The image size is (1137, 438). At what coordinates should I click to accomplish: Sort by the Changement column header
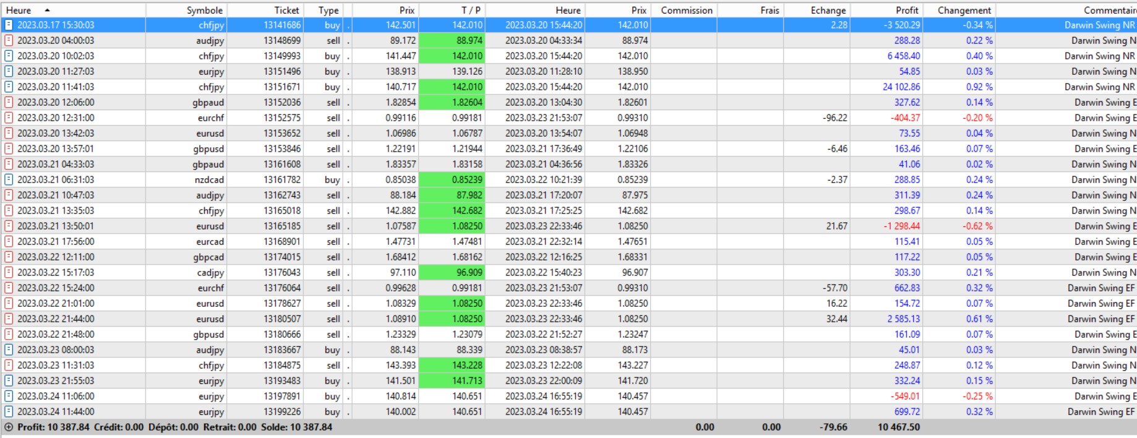click(x=959, y=10)
